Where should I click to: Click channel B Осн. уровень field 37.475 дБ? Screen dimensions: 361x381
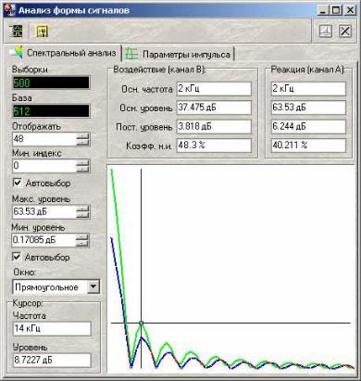tap(214, 108)
